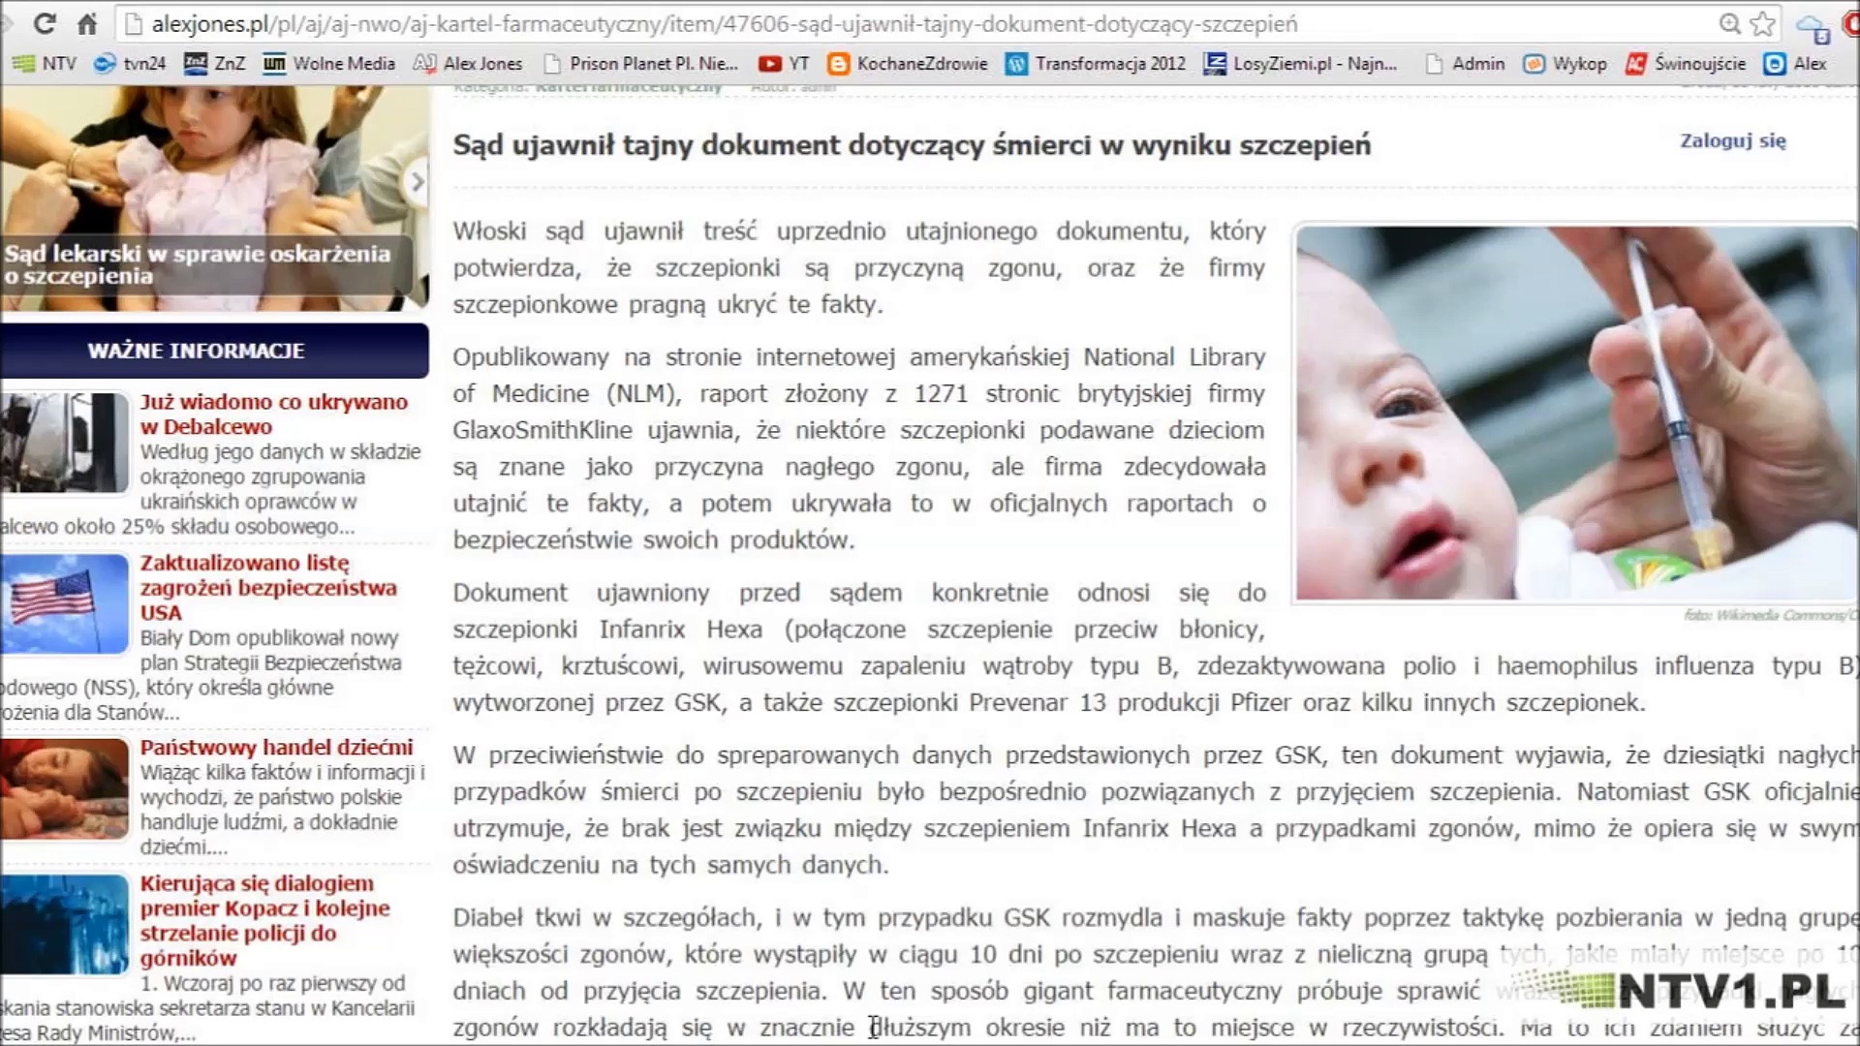
Task: Open 'Państwowy handel dziećmi' article link
Action: pos(276,747)
